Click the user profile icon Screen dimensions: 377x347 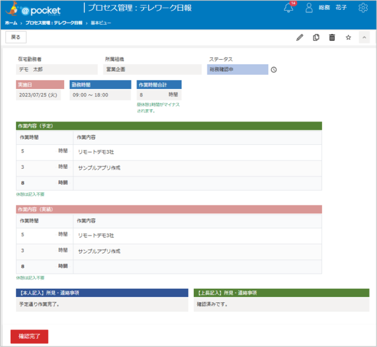coord(309,8)
